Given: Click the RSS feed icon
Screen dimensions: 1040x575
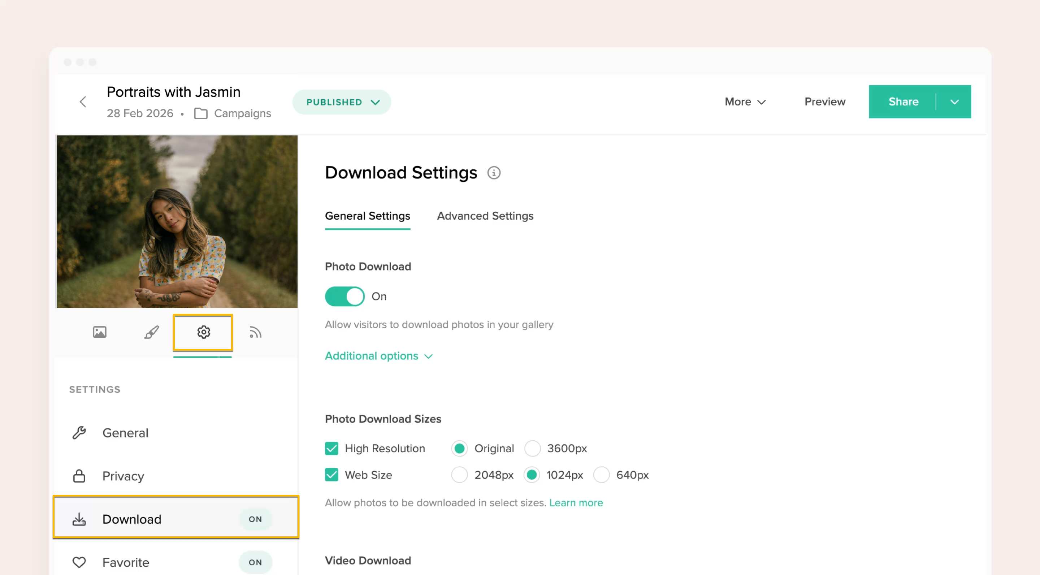Looking at the screenshot, I should pos(255,332).
